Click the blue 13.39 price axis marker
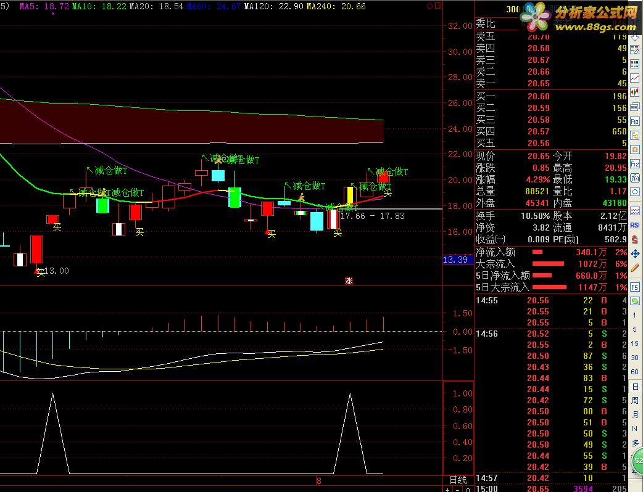Image resolution: width=643 pixels, height=492 pixels. (x=458, y=260)
